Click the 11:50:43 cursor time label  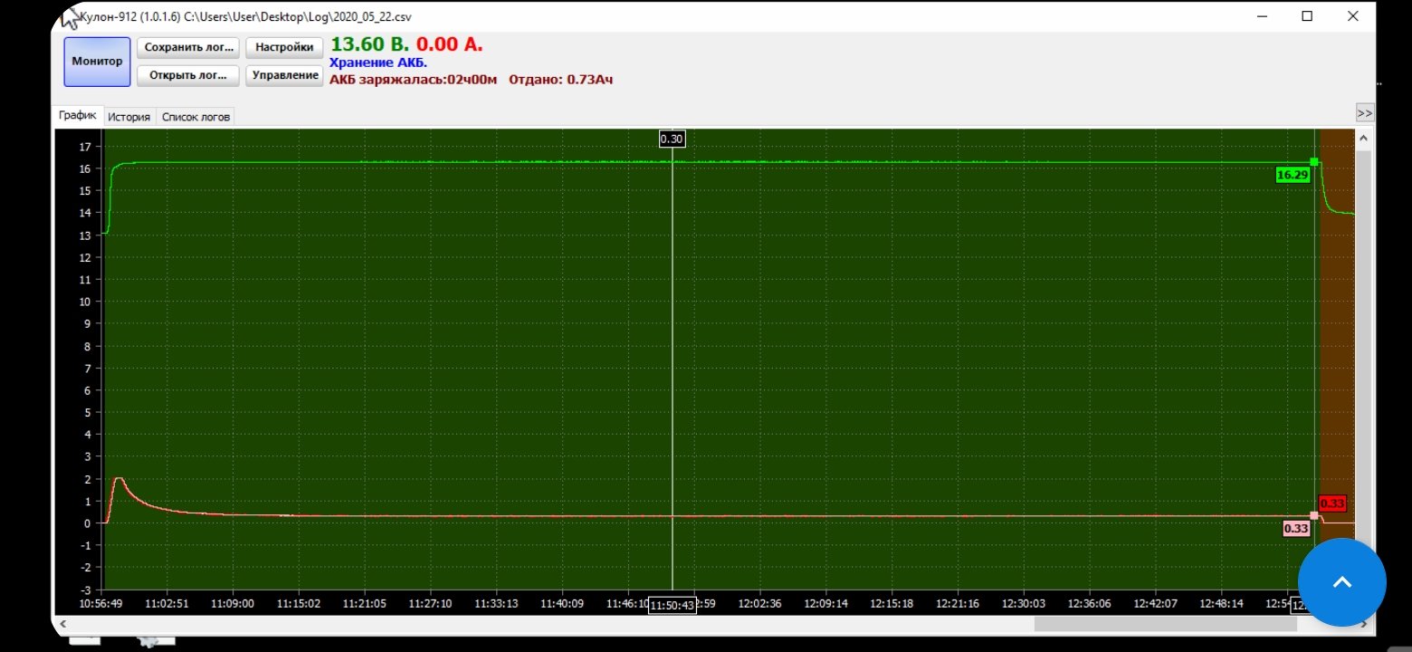673,605
